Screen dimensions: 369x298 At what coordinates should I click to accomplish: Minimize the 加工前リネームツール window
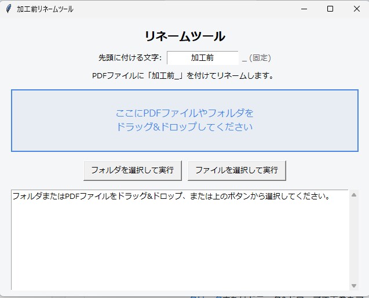click(304, 9)
